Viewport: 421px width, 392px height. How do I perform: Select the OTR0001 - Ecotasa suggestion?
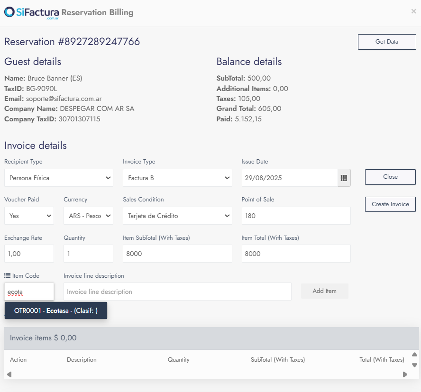[x=56, y=310]
